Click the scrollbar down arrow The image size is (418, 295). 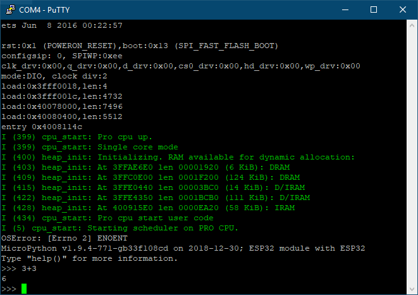(412, 289)
